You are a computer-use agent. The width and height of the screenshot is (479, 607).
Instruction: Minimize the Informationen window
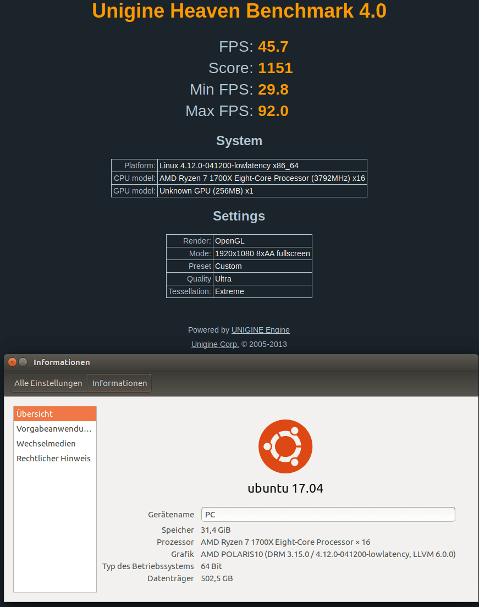[x=23, y=362]
